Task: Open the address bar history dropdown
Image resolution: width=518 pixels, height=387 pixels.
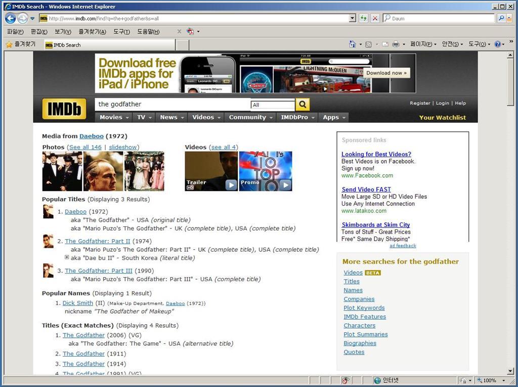Action: [353, 18]
